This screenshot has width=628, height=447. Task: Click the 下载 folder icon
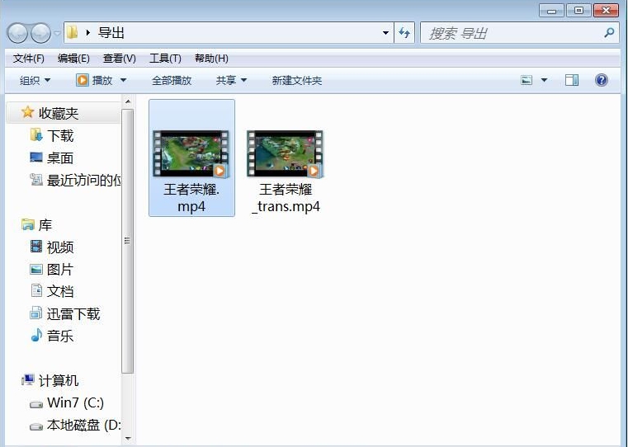pyautogui.click(x=36, y=135)
